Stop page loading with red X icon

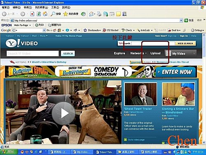32,14
